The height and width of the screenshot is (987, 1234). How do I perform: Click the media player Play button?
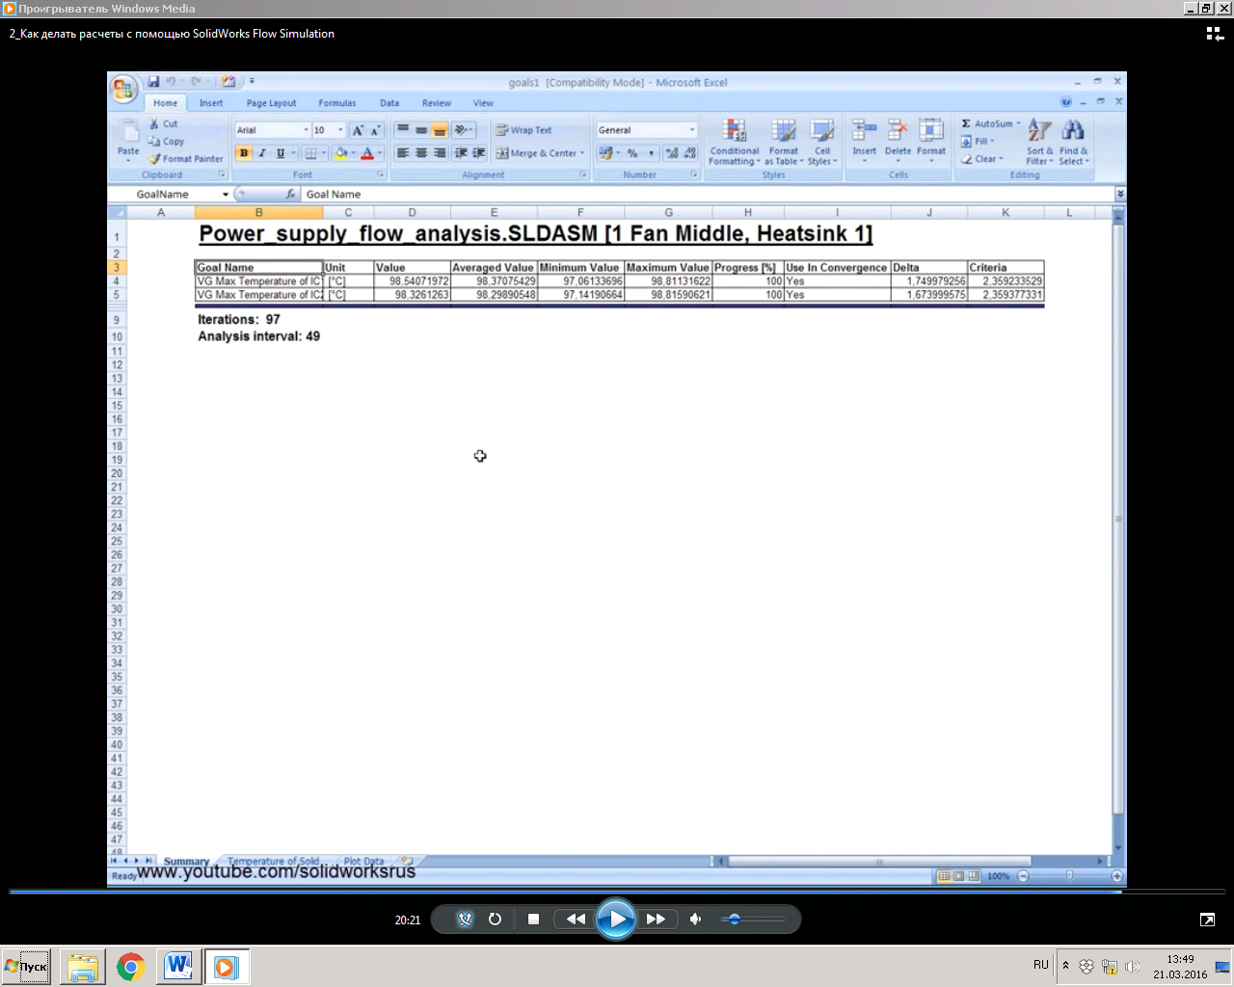pos(616,920)
